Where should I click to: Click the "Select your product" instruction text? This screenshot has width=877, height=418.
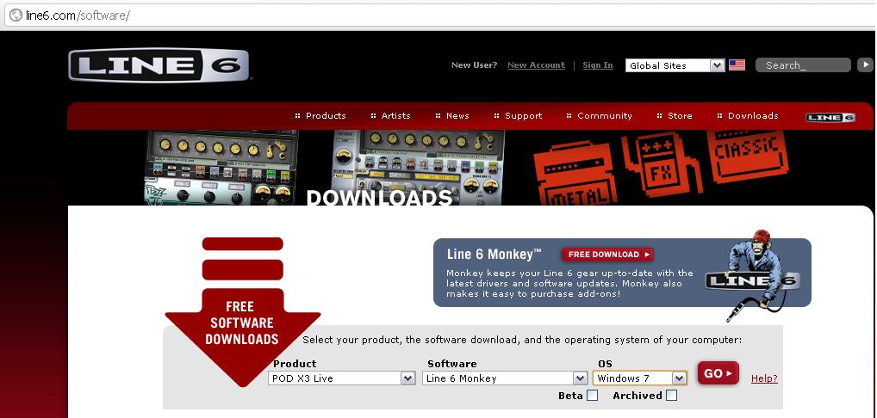(522, 340)
